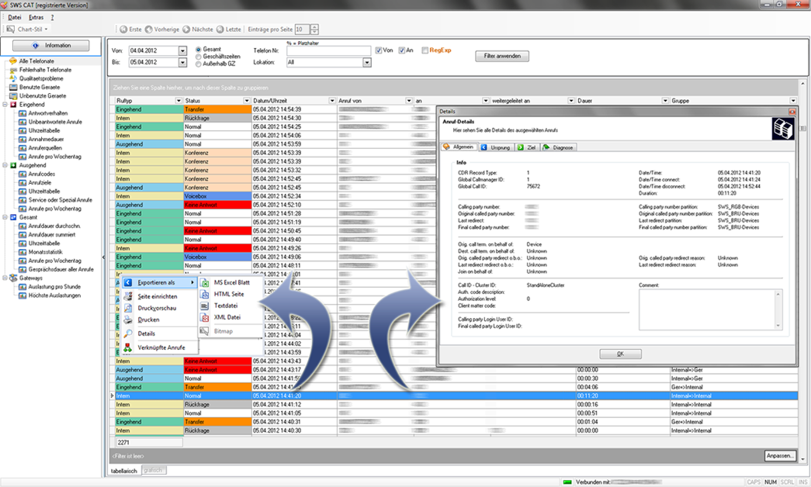The width and height of the screenshot is (811, 487).
Task: Switch to the grafisch view tab
Action: [153, 471]
